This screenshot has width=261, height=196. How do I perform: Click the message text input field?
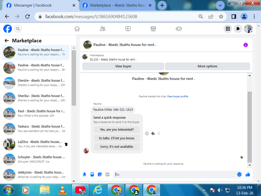[x=175, y=175]
